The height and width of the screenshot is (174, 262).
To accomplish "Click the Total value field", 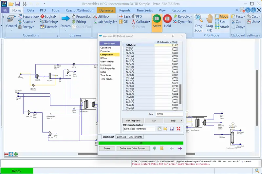I will tap(169, 114).
